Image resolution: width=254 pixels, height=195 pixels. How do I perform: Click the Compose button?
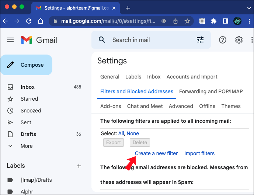(x=27, y=65)
